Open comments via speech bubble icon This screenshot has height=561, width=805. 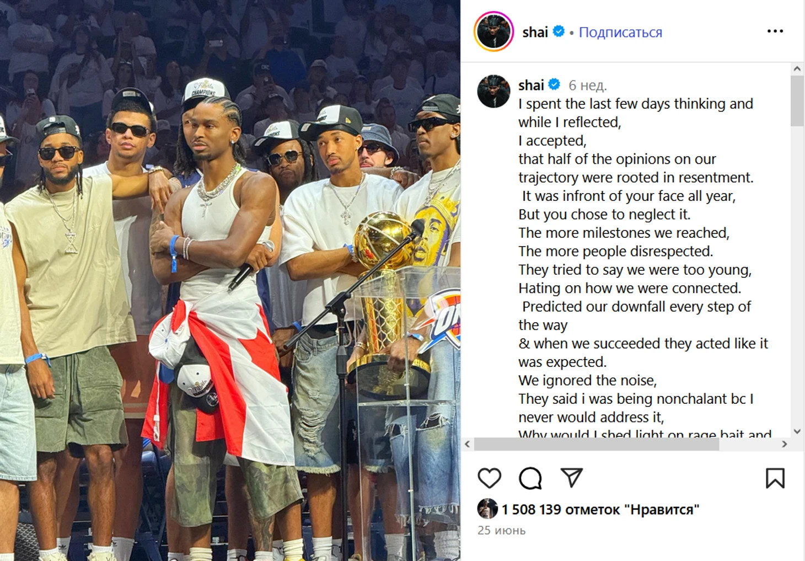(530, 478)
